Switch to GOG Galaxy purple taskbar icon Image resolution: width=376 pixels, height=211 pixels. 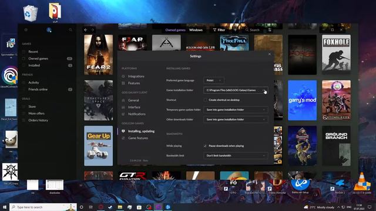[x=159, y=207]
